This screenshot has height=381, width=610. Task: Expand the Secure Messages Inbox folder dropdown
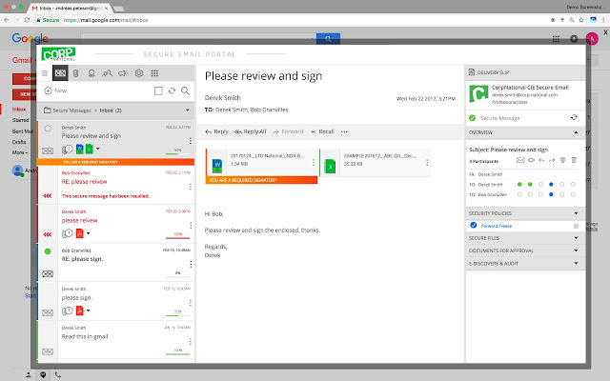coord(187,110)
